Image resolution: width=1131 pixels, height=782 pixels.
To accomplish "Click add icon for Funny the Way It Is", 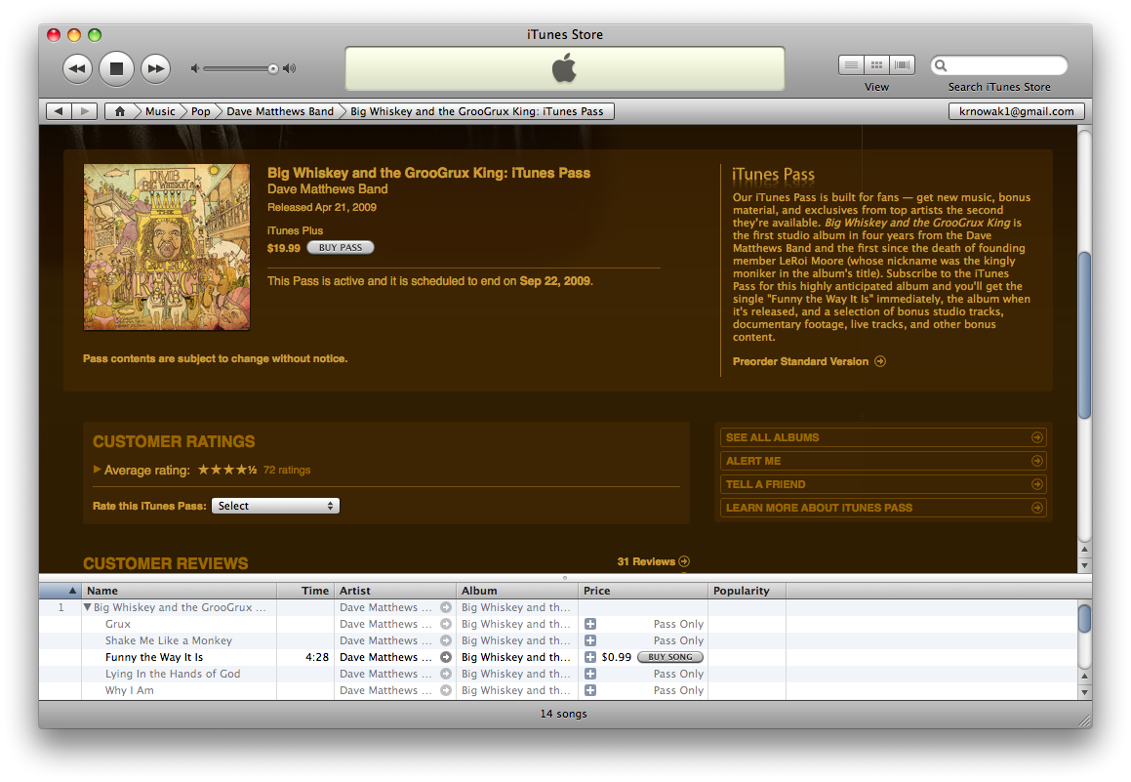I will [590, 657].
